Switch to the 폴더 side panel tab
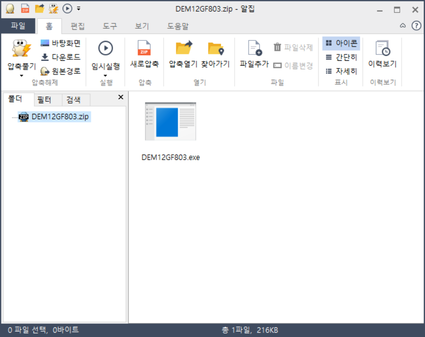 [18, 99]
